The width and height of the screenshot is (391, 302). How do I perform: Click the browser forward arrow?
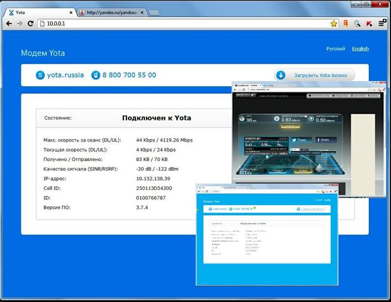[x=20, y=23]
